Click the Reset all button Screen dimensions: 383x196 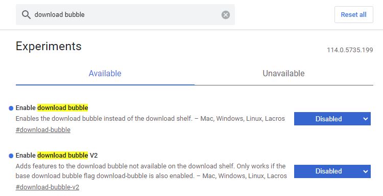354,15
